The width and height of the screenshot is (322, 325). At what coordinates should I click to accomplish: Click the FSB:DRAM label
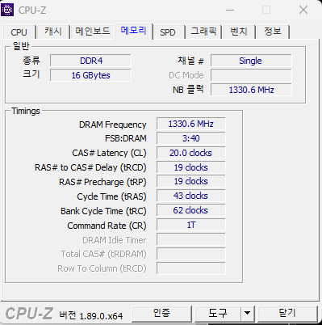[126, 138]
